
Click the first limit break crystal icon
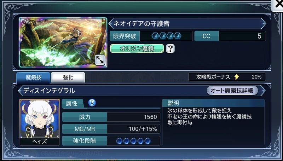click(x=155, y=36)
